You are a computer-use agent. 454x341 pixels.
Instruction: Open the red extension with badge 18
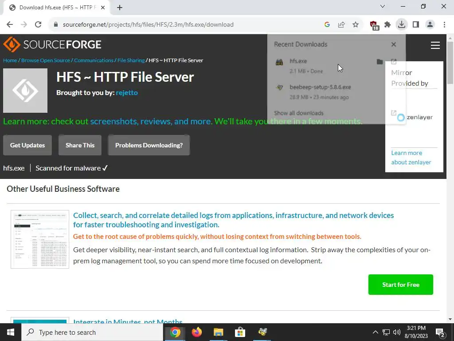(x=374, y=25)
